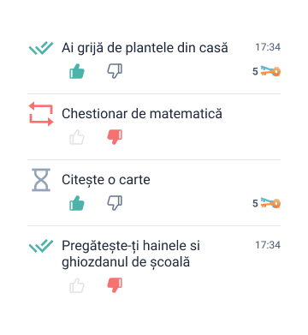Click thumbs up for math quiz
Image resolution: width=308 pixels, height=335 pixels.
click(x=77, y=137)
